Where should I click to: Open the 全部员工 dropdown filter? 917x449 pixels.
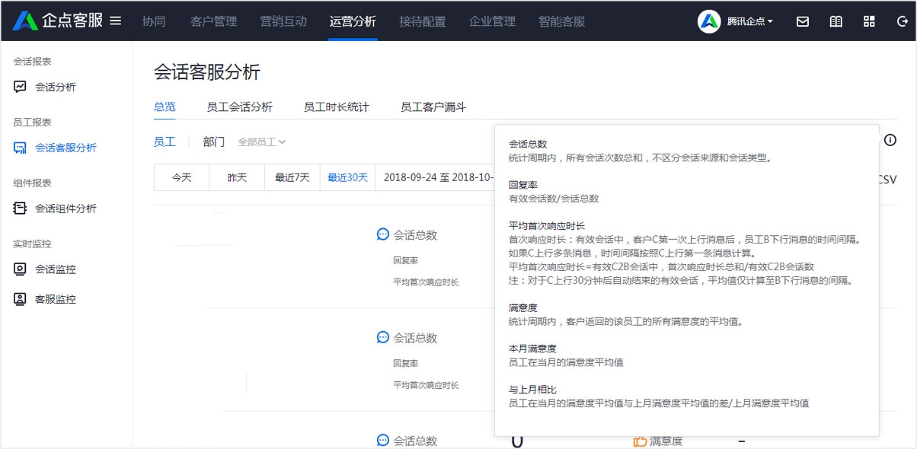click(261, 142)
